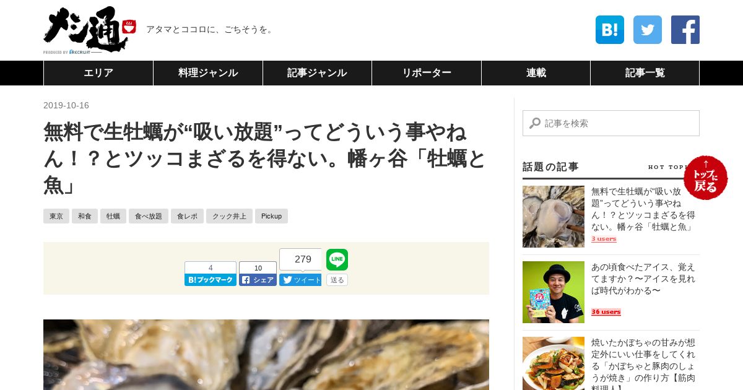Open the Twitter icon in header
The height and width of the screenshot is (390, 743).
(648, 30)
